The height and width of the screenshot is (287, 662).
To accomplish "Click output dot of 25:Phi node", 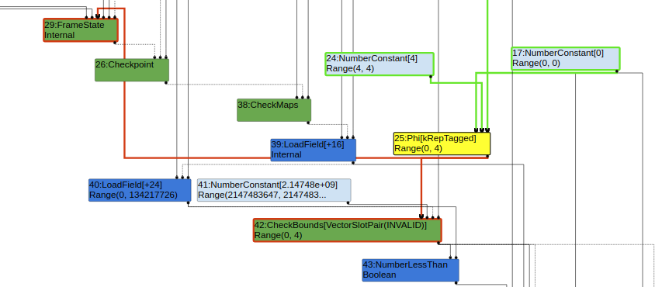I will click(x=487, y=156).
